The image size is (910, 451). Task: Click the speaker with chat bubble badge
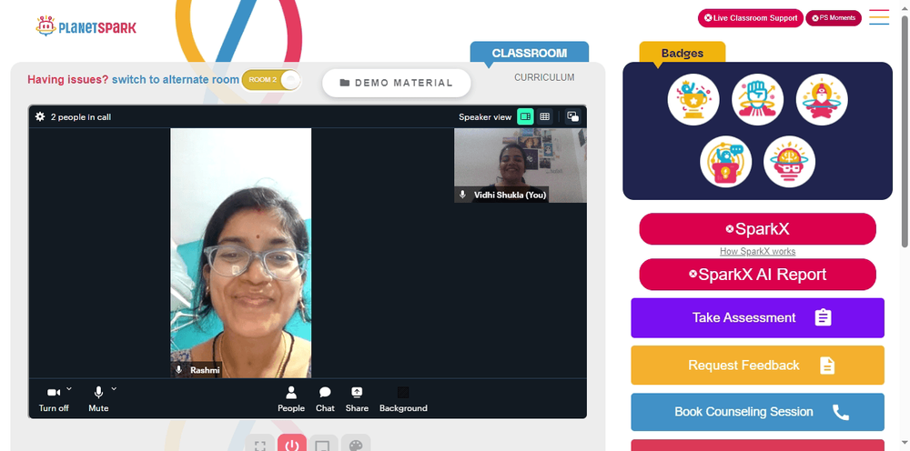tap(725, 162)
